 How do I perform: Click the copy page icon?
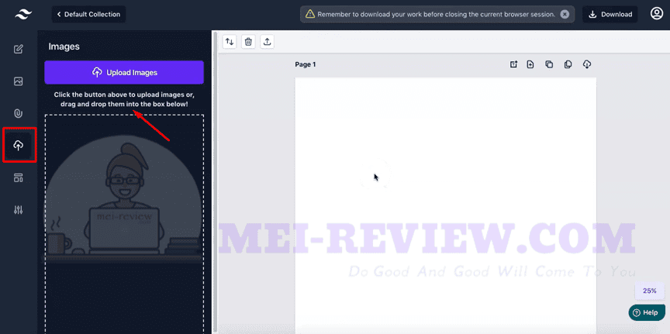[x=568, y=64]
